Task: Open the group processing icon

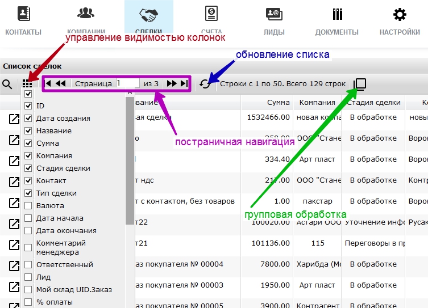Action: pos(359,84)
